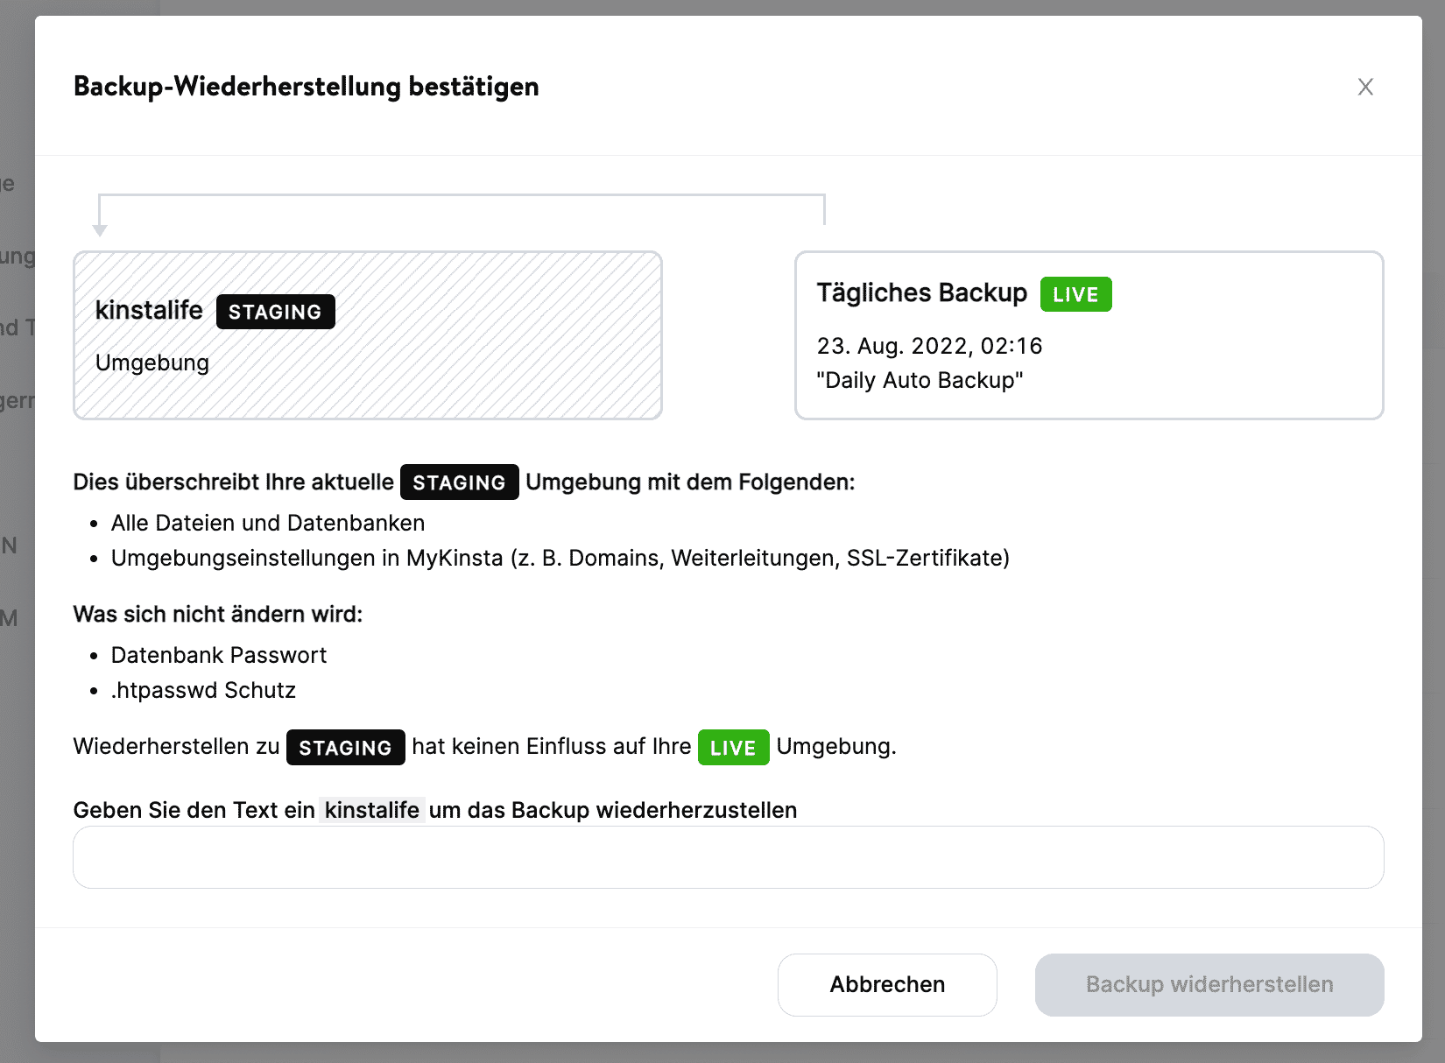Screen dimensions: 1445x1063
Task: Click the green LIVE badge beside Tägliches Backup
Action: coord(1075,294)
